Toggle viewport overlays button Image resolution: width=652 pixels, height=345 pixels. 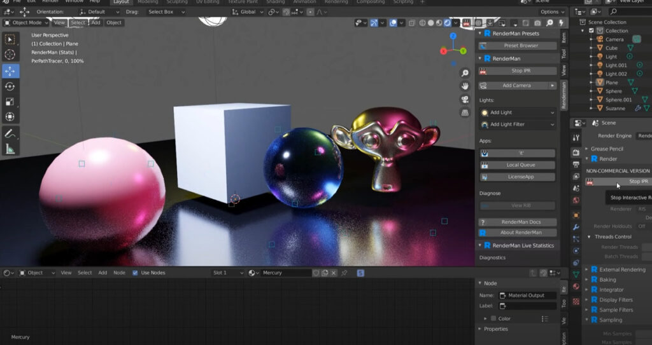(x=393, y=23)
